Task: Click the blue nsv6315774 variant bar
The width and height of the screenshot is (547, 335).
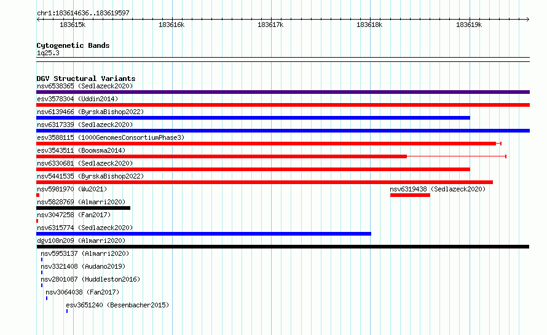Action: [203, 234]
